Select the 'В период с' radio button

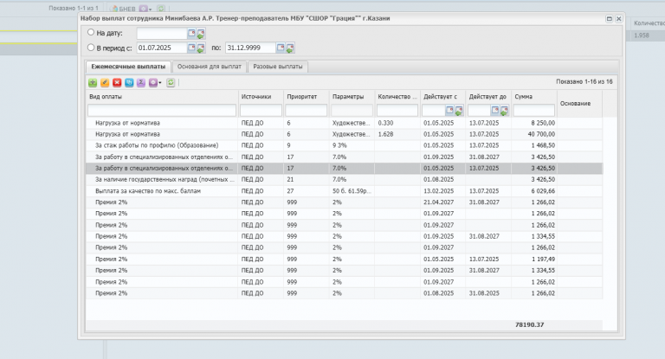click(91, 48)
